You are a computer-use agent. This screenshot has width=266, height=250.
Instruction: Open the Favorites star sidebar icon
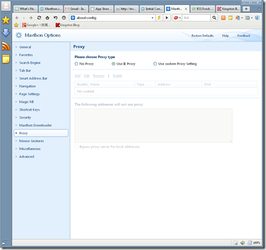tap(6, 20)
